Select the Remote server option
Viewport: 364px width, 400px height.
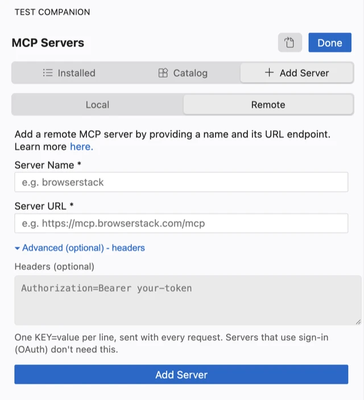(268, 105)
